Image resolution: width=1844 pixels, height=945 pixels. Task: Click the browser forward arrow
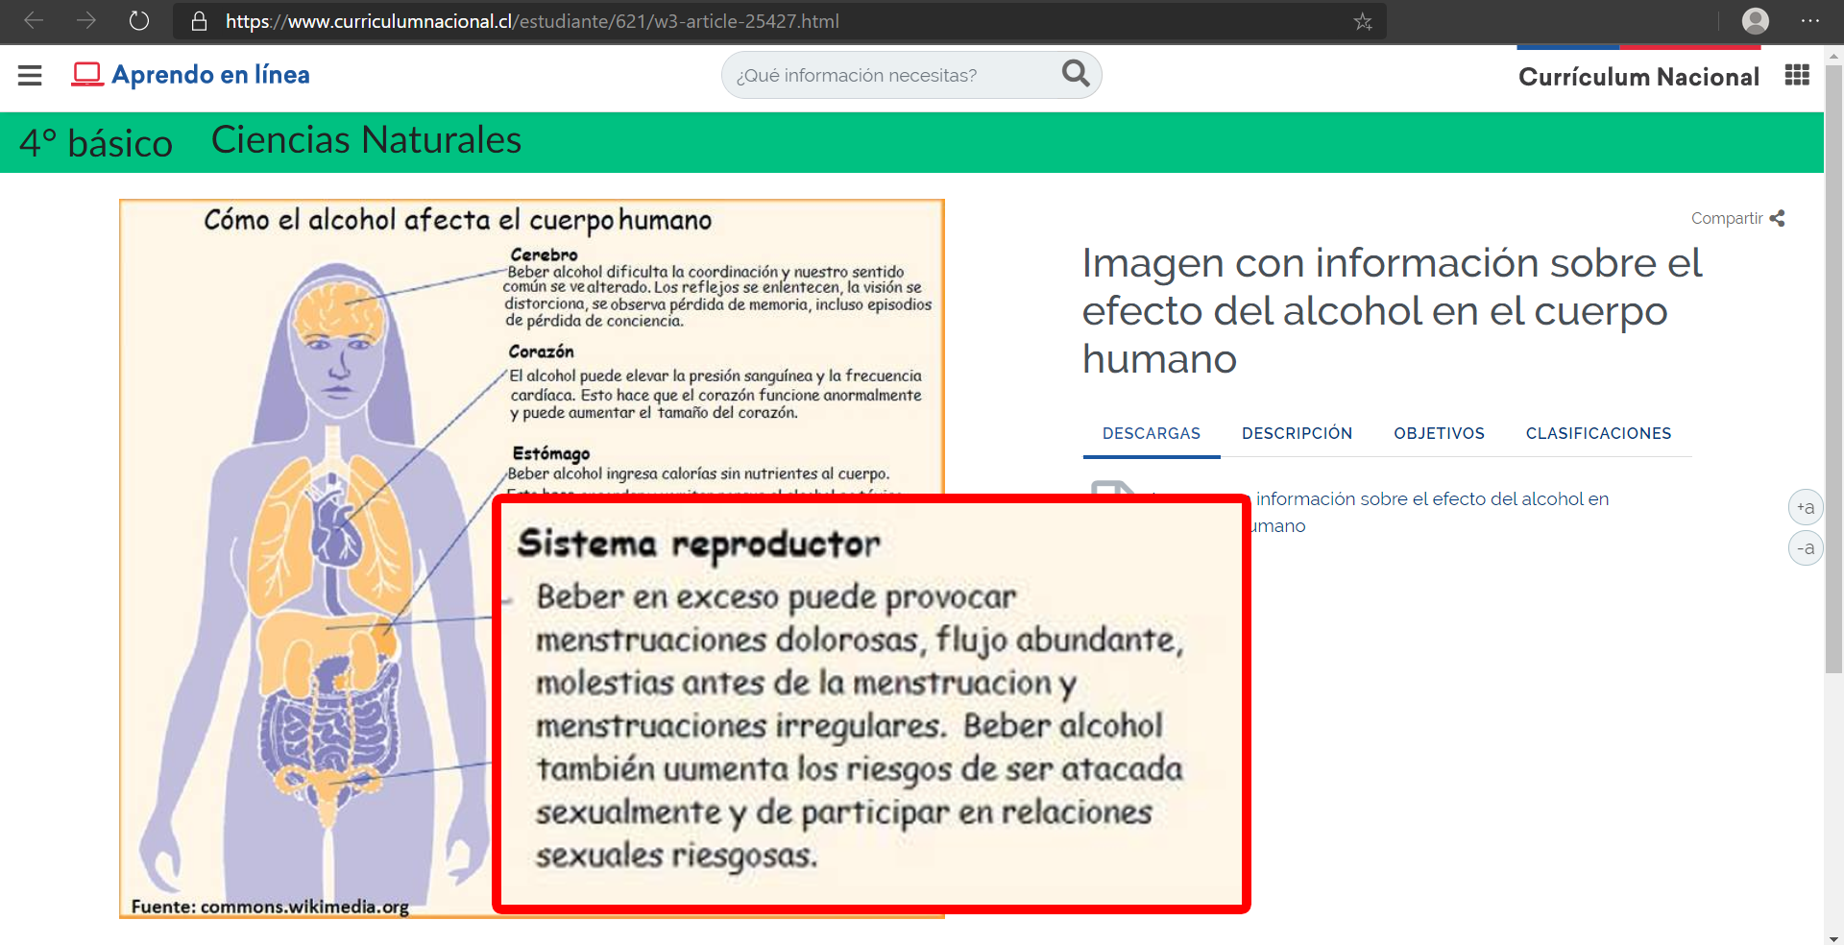coord(86,20)
